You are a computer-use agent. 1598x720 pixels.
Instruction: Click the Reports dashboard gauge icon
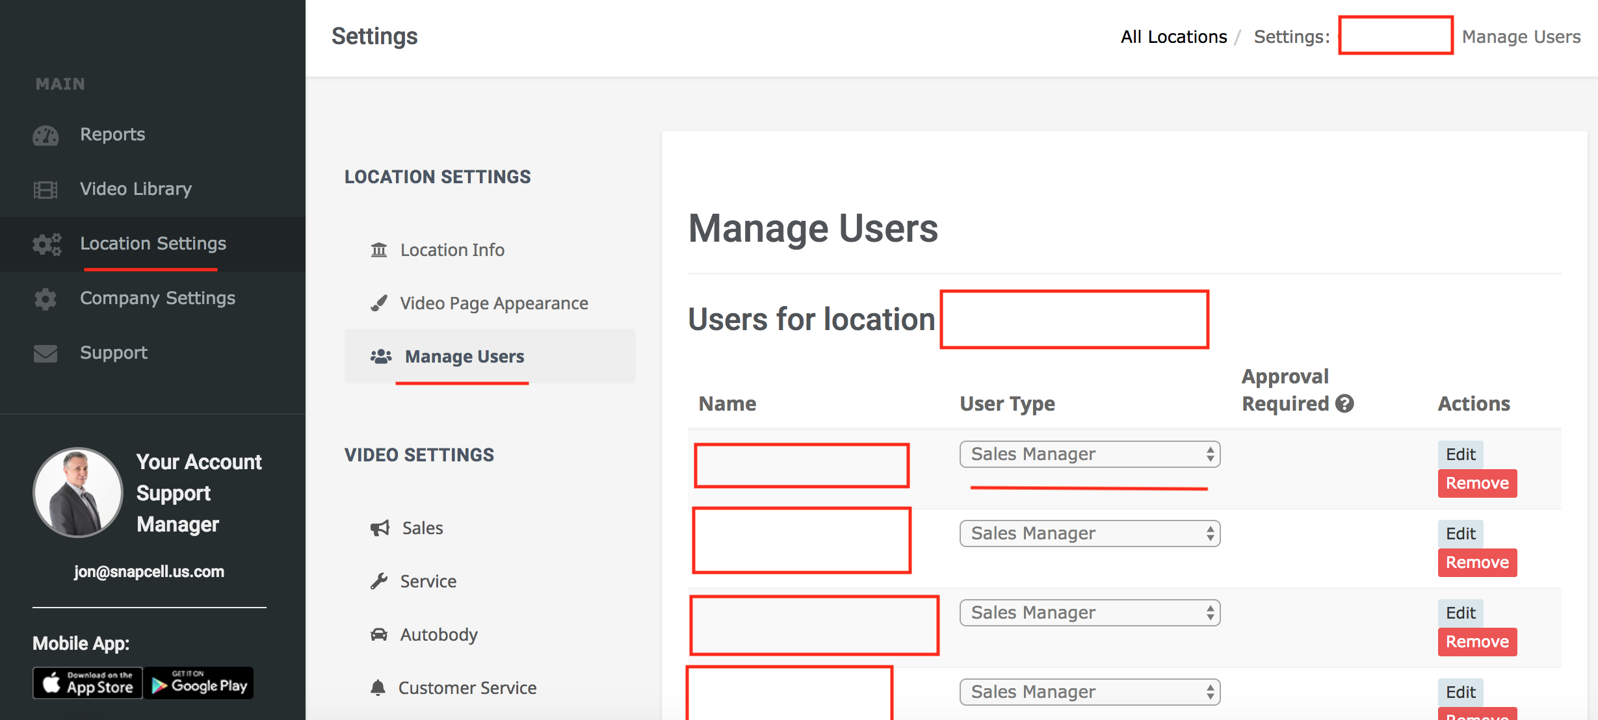(46, 135)
